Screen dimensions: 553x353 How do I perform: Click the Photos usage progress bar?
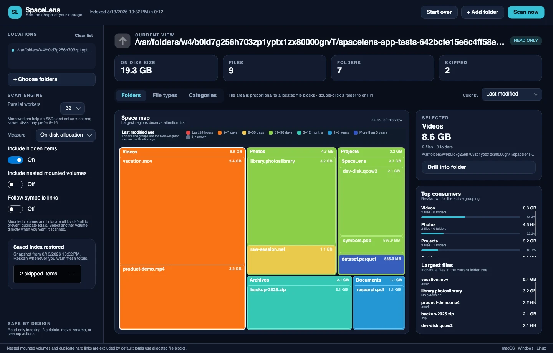(471, 234)
